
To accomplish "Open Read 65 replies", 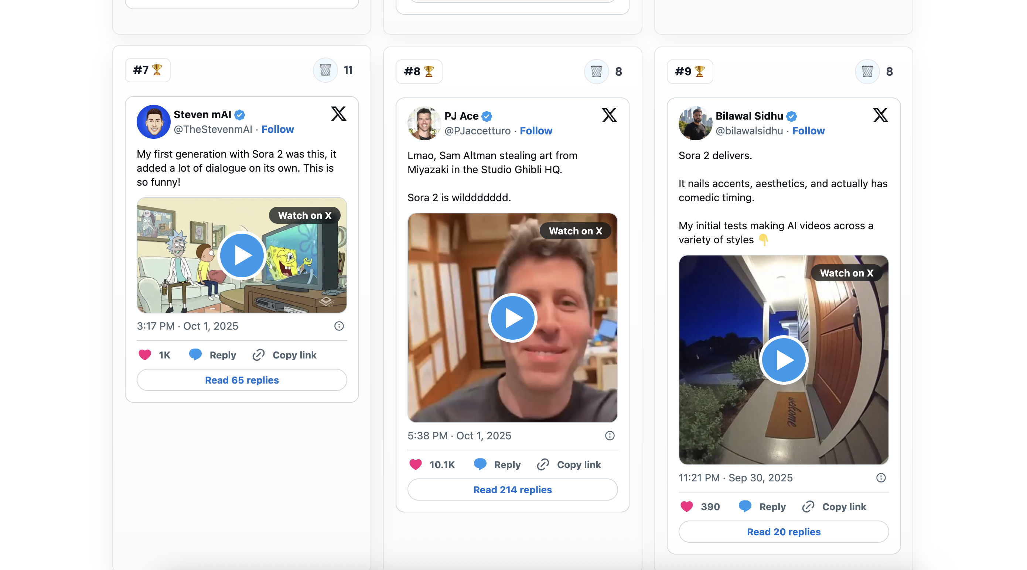I will tap(242, 380).
